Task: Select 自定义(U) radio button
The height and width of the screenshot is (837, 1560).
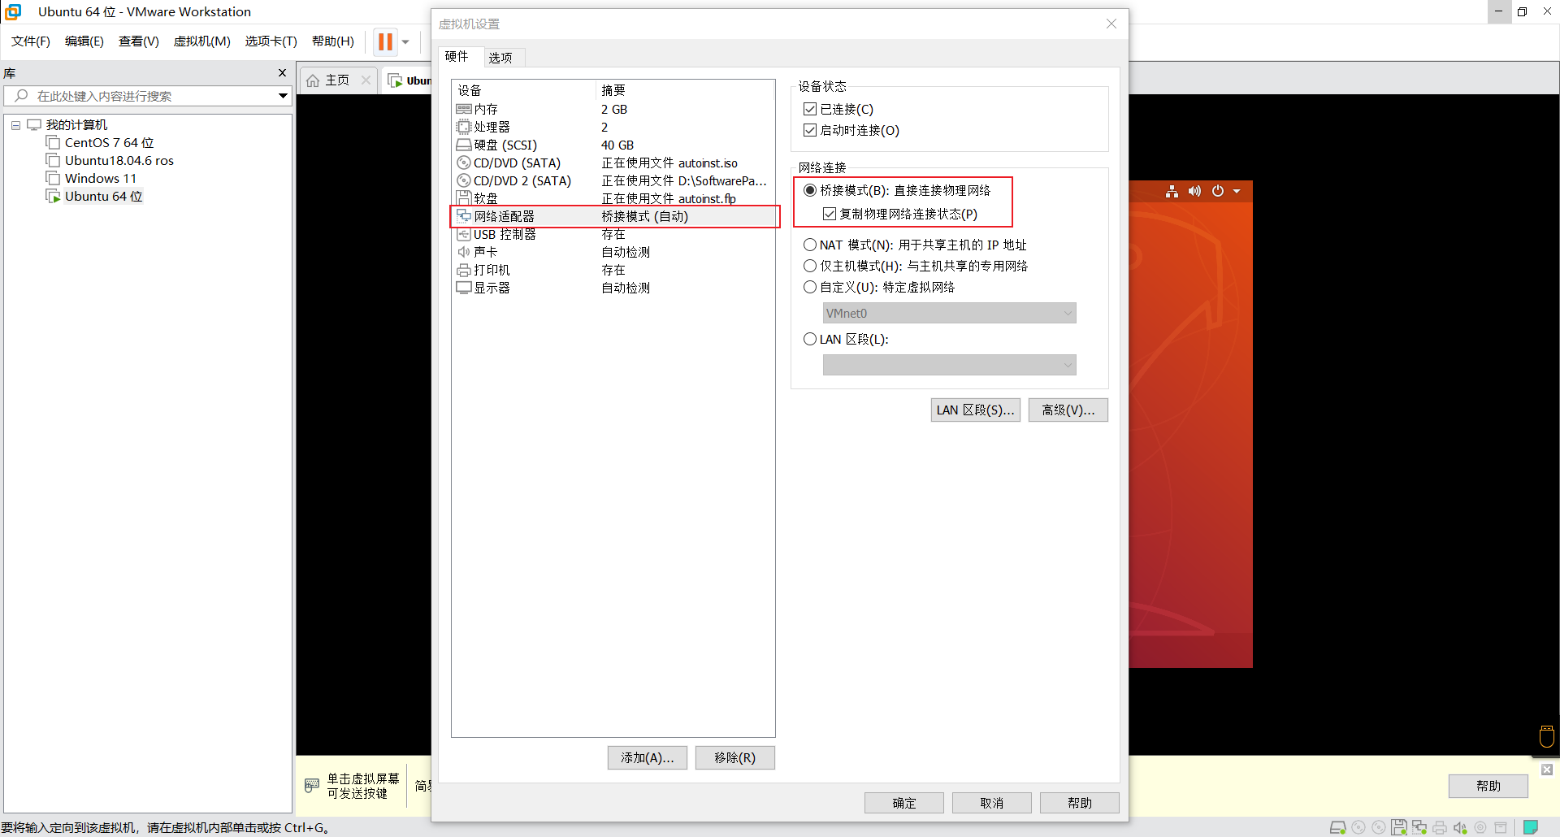Action: [x=809, y=287]
